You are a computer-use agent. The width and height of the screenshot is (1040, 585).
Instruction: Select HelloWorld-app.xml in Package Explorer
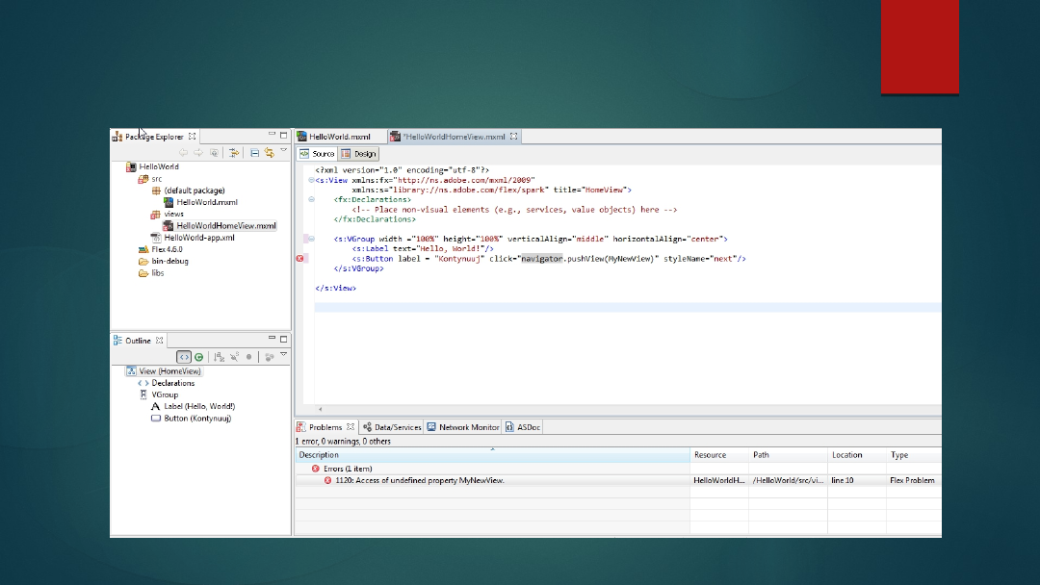click(x=198, y=238)
